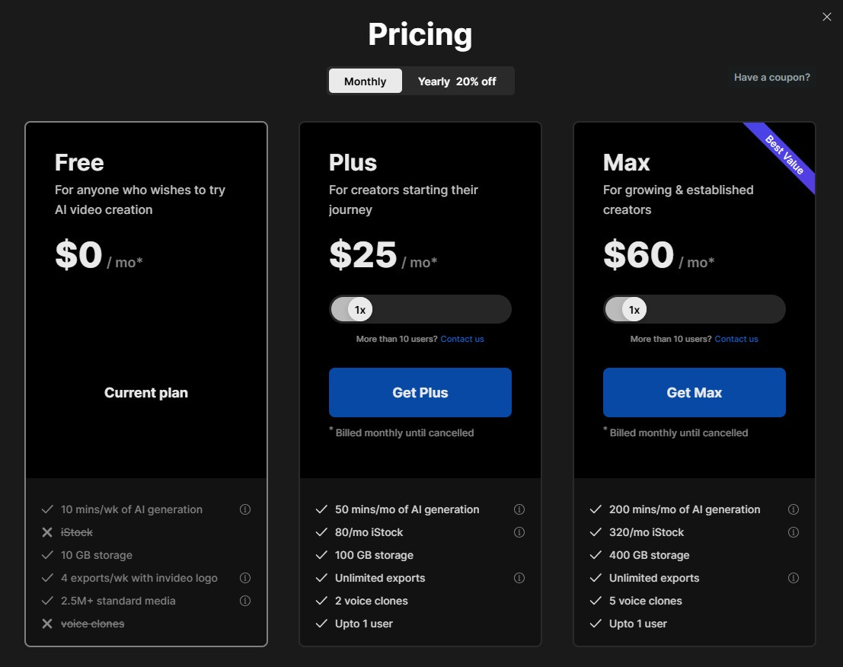843x667 pixels.
Task: Click info icon next to 80/mo iStock
Action: coord(519,532)
